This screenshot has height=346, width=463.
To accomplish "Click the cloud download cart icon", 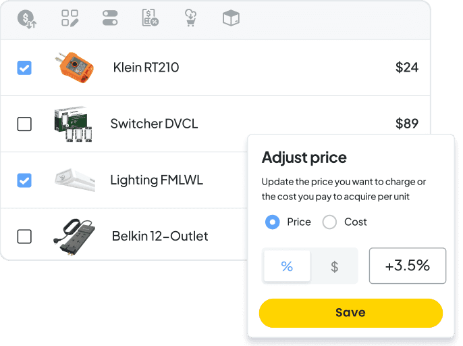I will coord(190,18).
